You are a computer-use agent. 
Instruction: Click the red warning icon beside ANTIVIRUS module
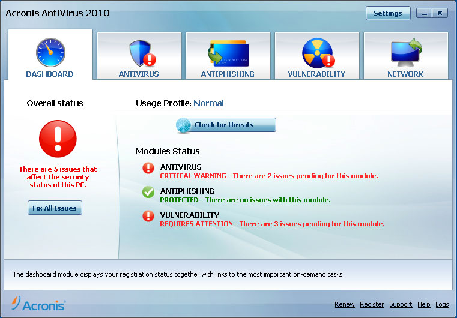[148, 169]
